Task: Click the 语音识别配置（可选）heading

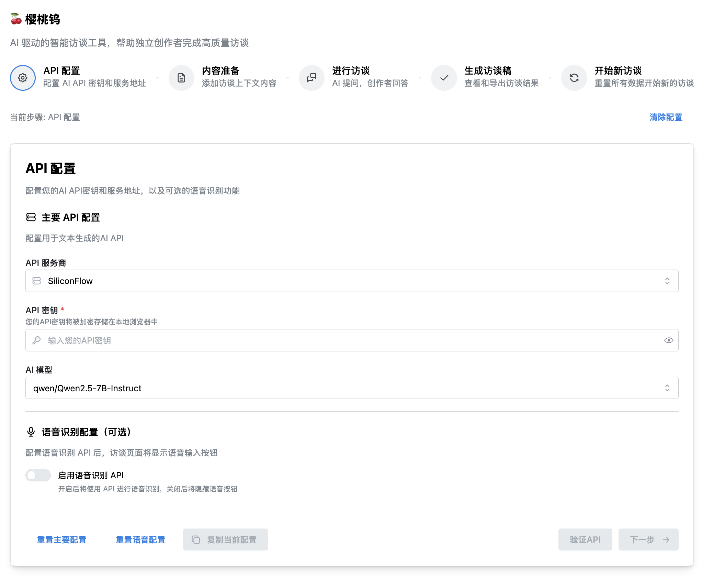Action: (86, 432)
